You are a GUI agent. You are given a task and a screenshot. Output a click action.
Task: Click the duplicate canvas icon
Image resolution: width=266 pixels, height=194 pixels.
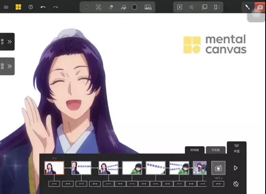point(205,7)
